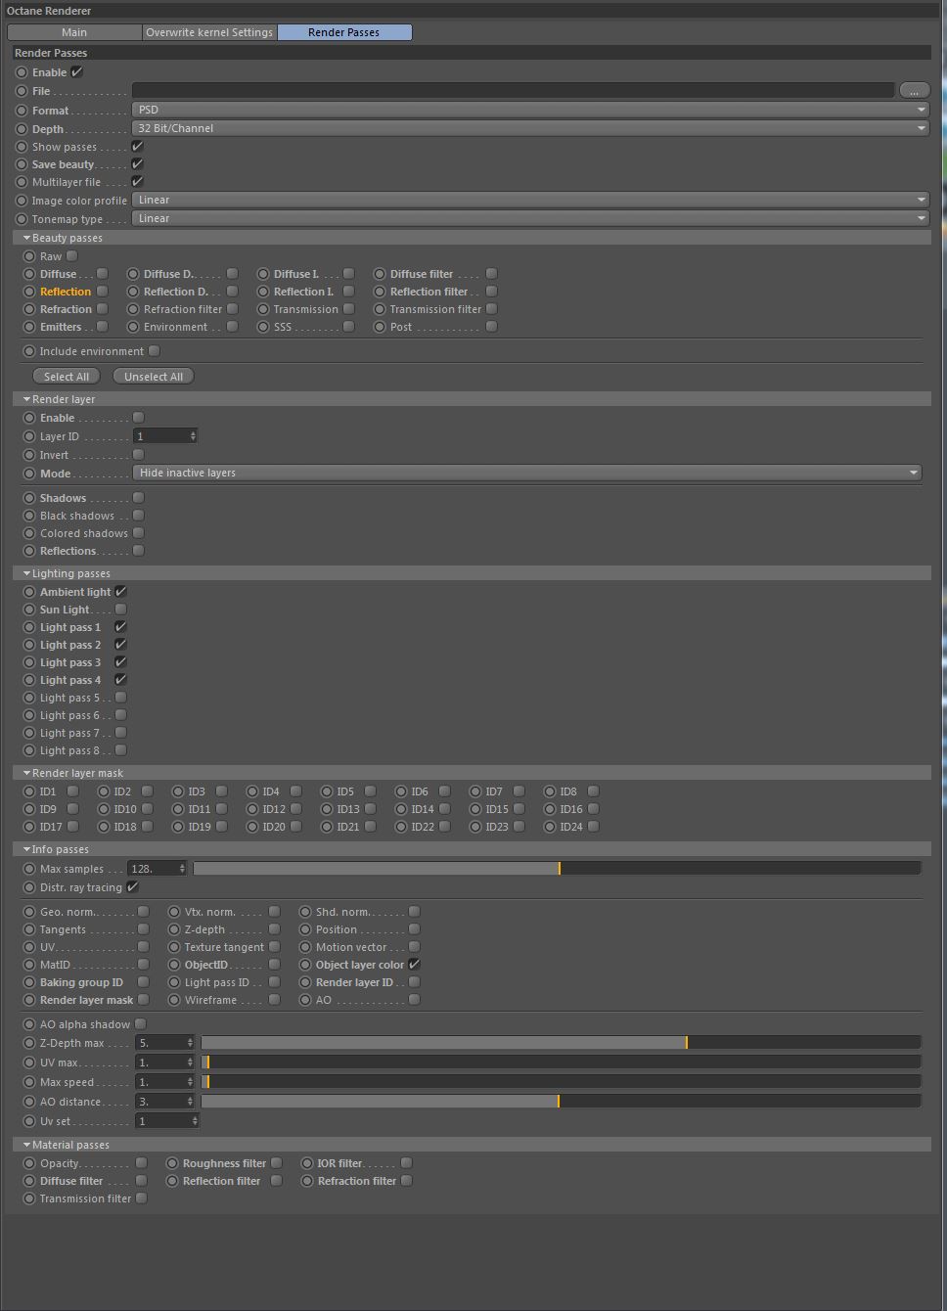Uncheck the Save beauty checkbox

138,163
